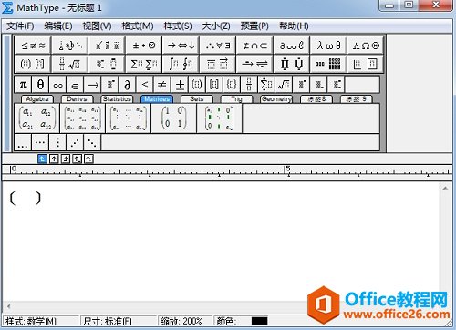Open the relational symbols palette (≤ ≠ ≈)
Screen dimensions: 456x330
click(x=33, y=46)
